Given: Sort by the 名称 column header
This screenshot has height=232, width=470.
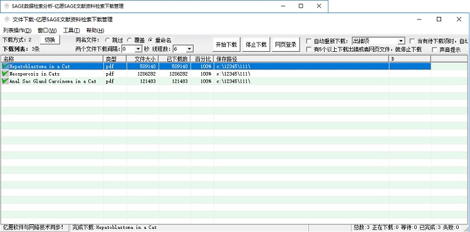Looking at the screenshot, I should pos(52,59).
